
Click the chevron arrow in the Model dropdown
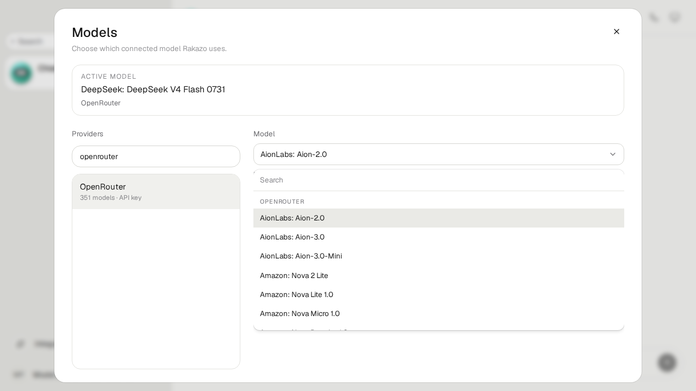click(613, 154)
